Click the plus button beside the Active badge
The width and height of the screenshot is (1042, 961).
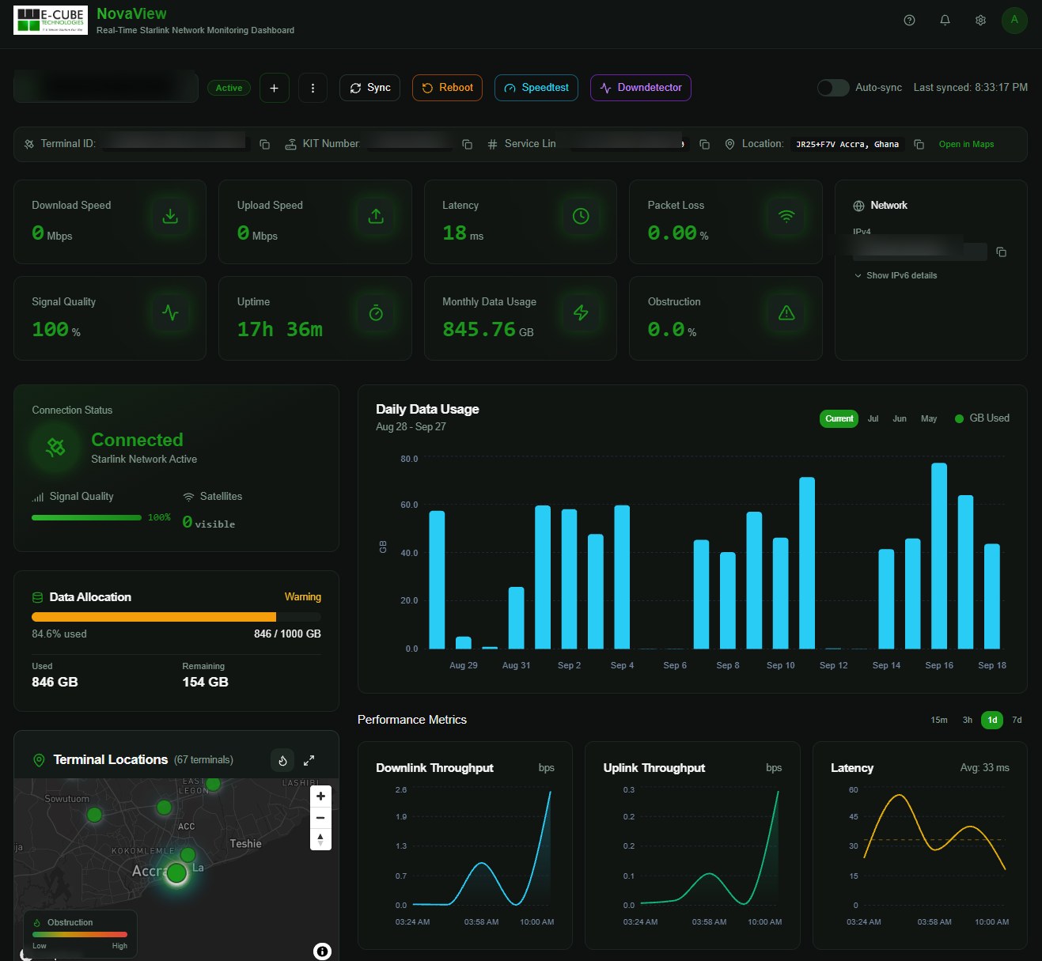coord(274,88)
